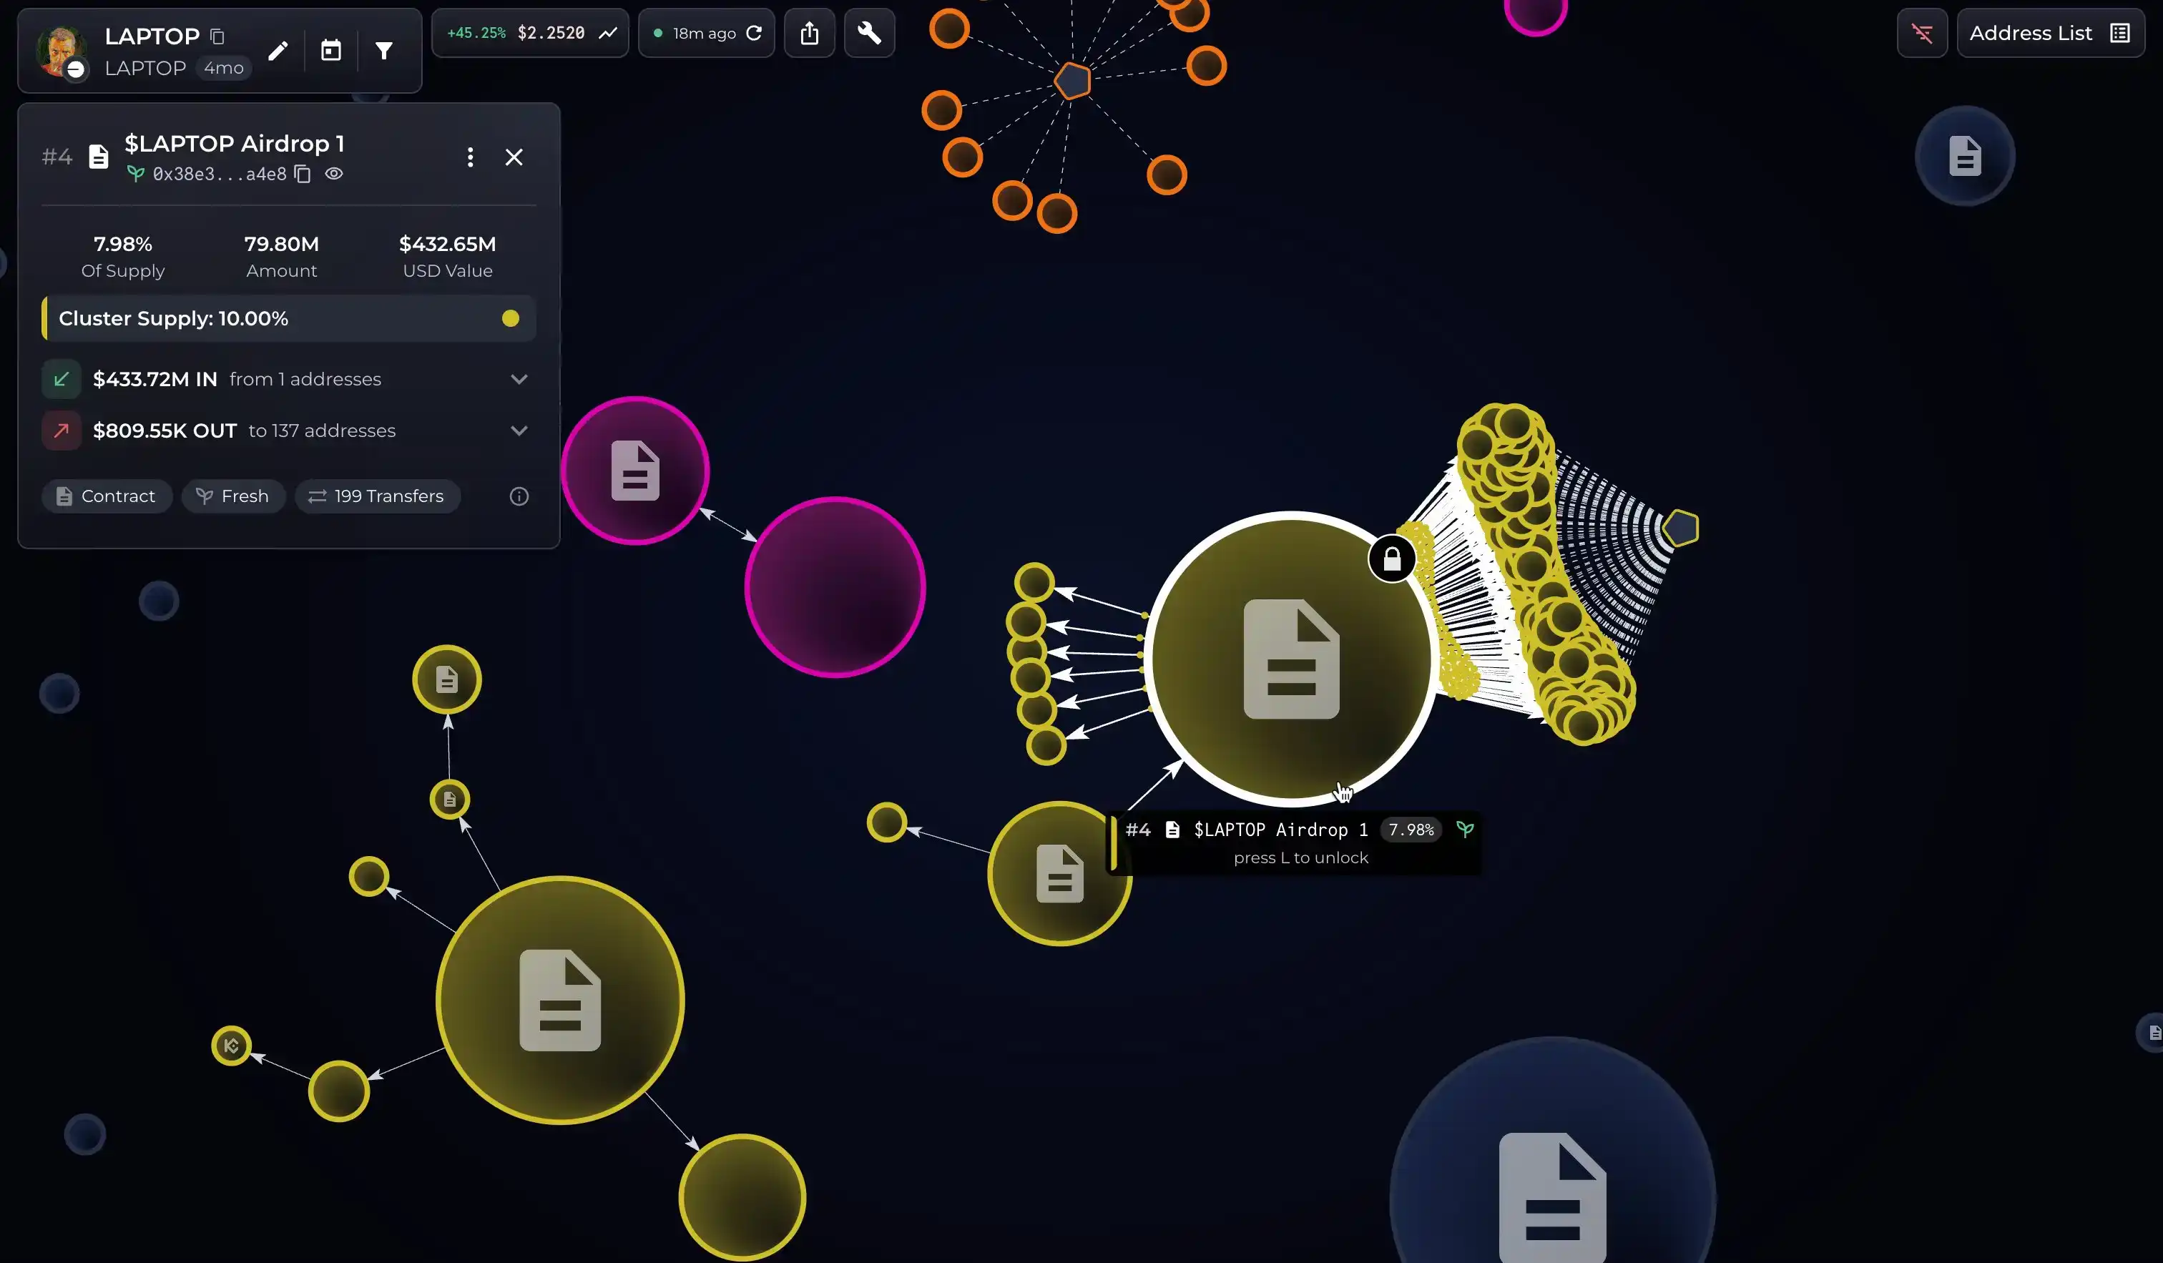
Task: Click the green sprout icon beside address 0x38e3...a4e8
Action: pyautogui.click(x=136, y=173)
